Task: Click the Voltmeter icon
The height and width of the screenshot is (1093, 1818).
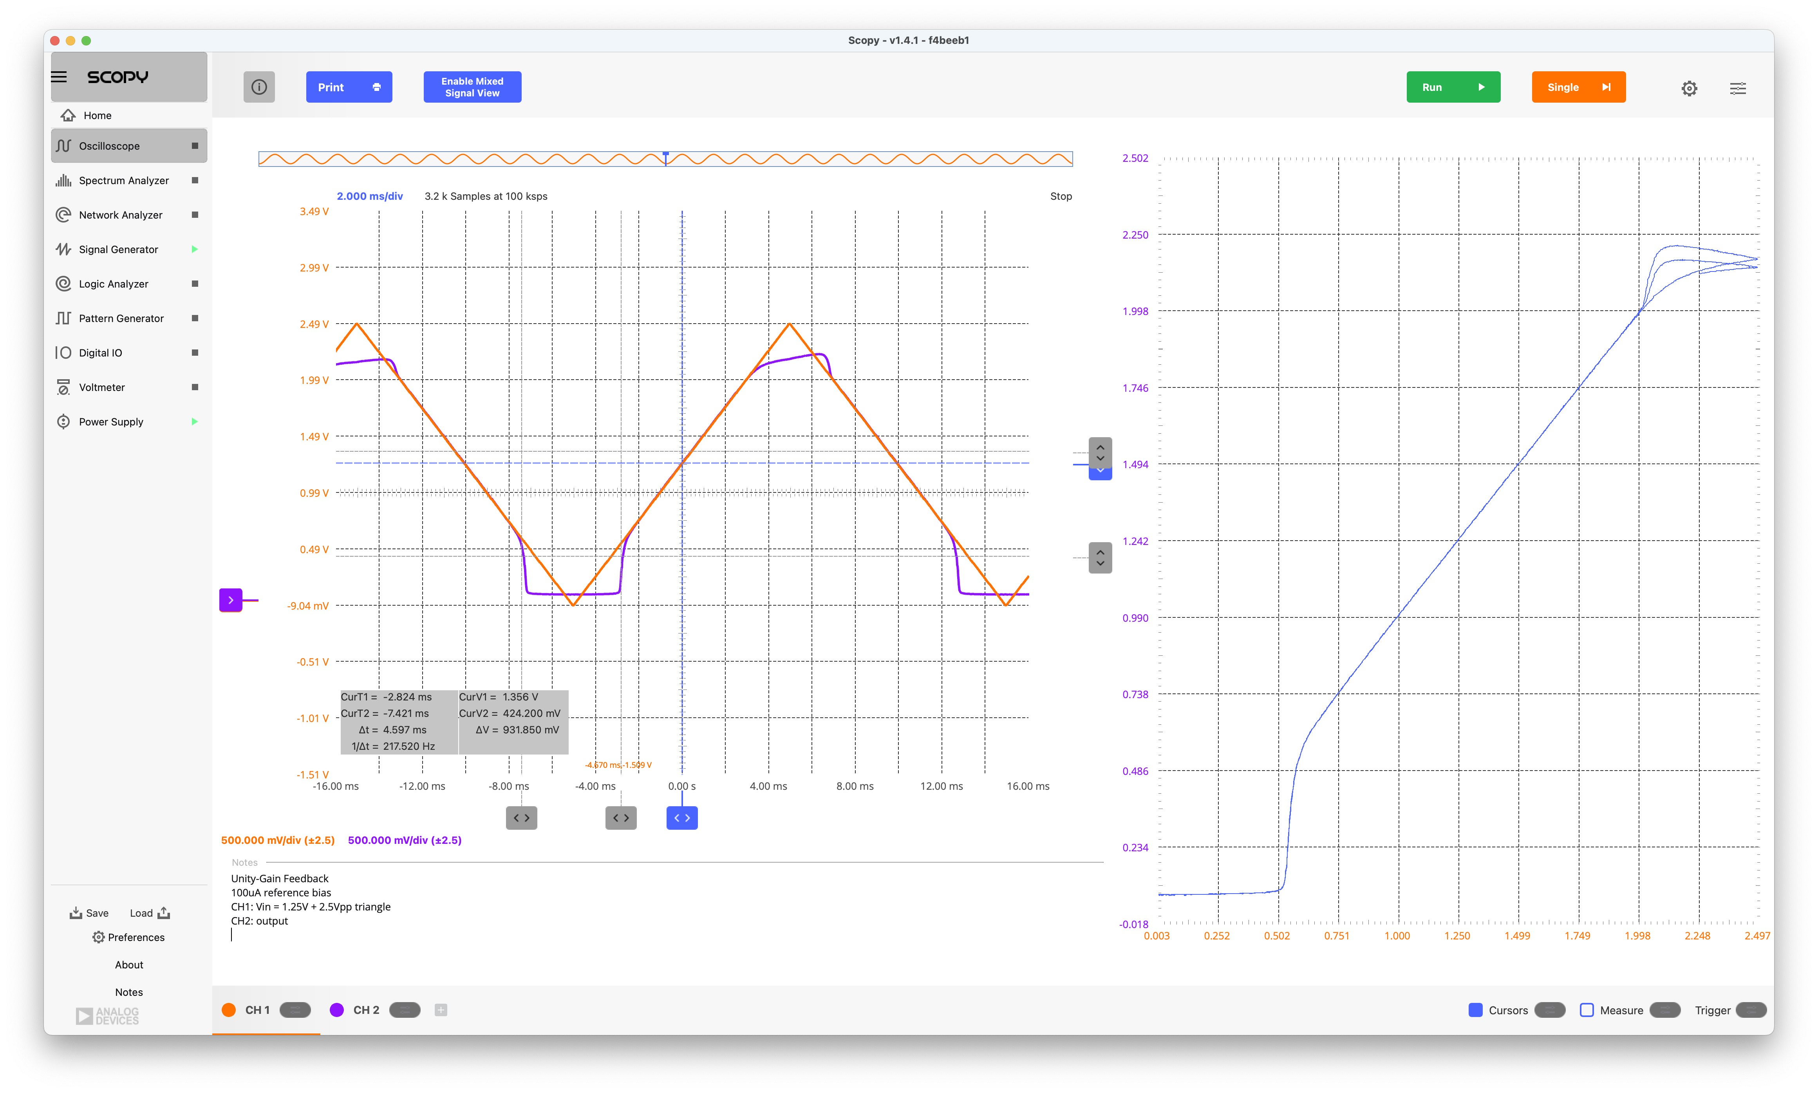Action: pyautogui.click(x=64, y=387)
